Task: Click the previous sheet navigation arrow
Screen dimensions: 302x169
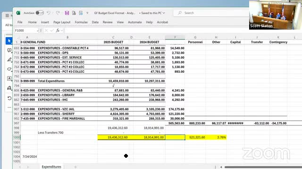Action: click(20, 167)
